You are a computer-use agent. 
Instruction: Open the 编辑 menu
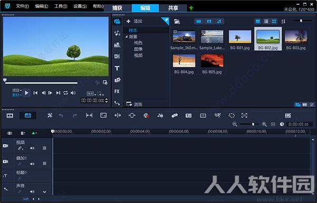click(41, 6)
